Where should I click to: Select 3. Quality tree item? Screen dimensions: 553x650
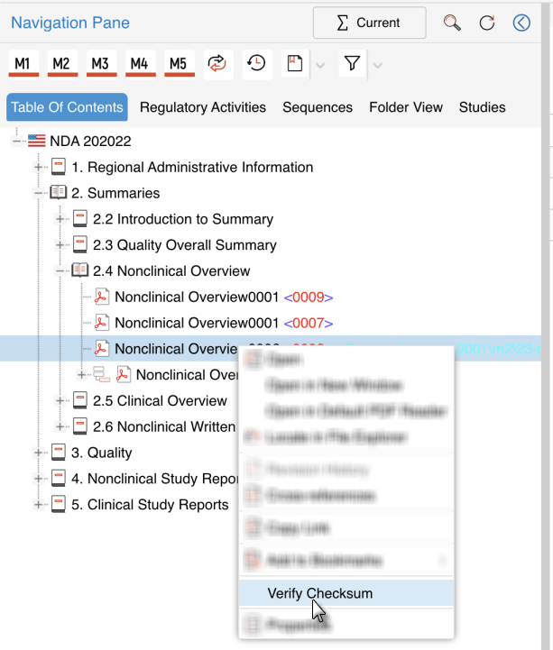101,453
